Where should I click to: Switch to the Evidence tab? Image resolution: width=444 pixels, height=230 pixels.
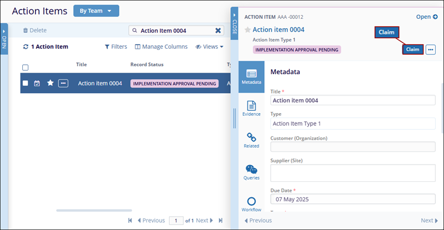[x=251, y=108]
